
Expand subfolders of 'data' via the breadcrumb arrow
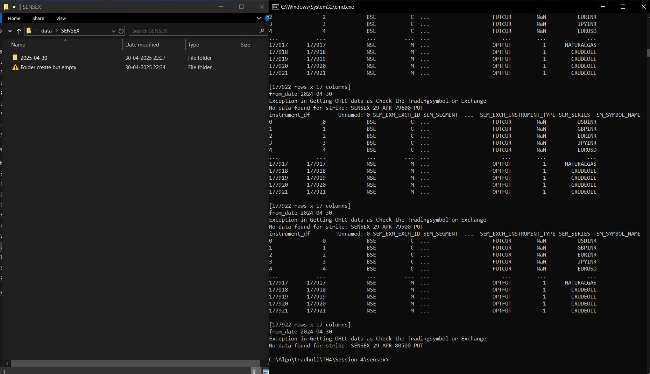click(x=56, y=31)
